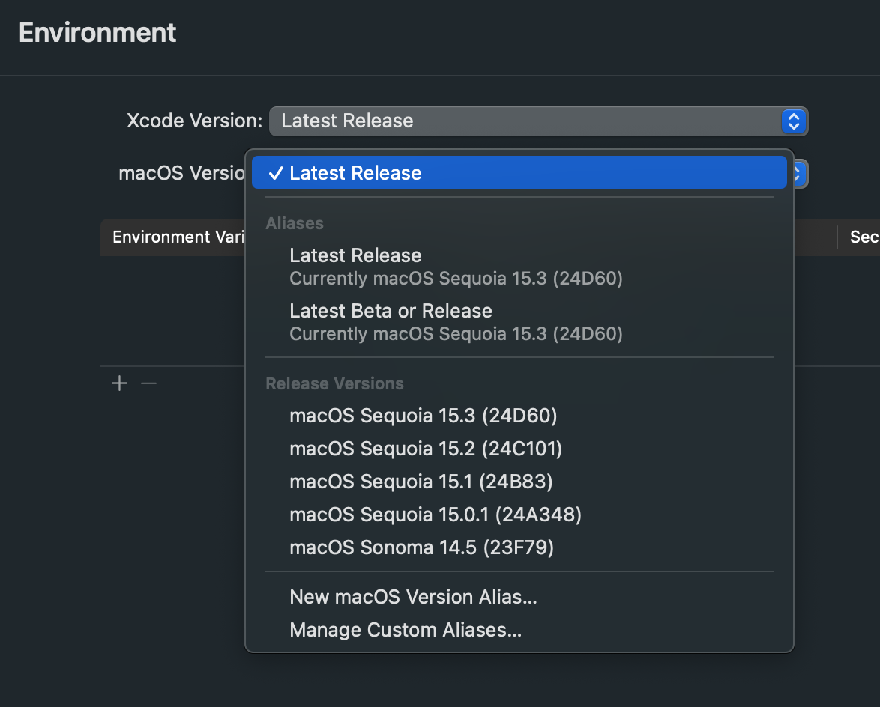Open New macOS Version Alias dialog
This screenshot has width=880, height=707.
click(519, 597)
